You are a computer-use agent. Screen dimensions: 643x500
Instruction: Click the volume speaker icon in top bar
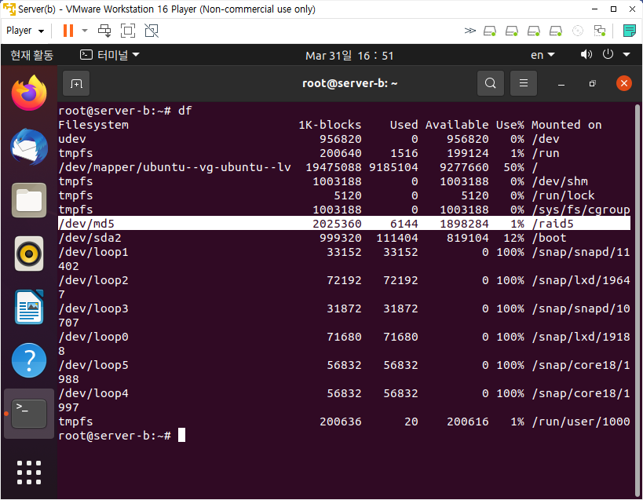click(x=586, y=54)
